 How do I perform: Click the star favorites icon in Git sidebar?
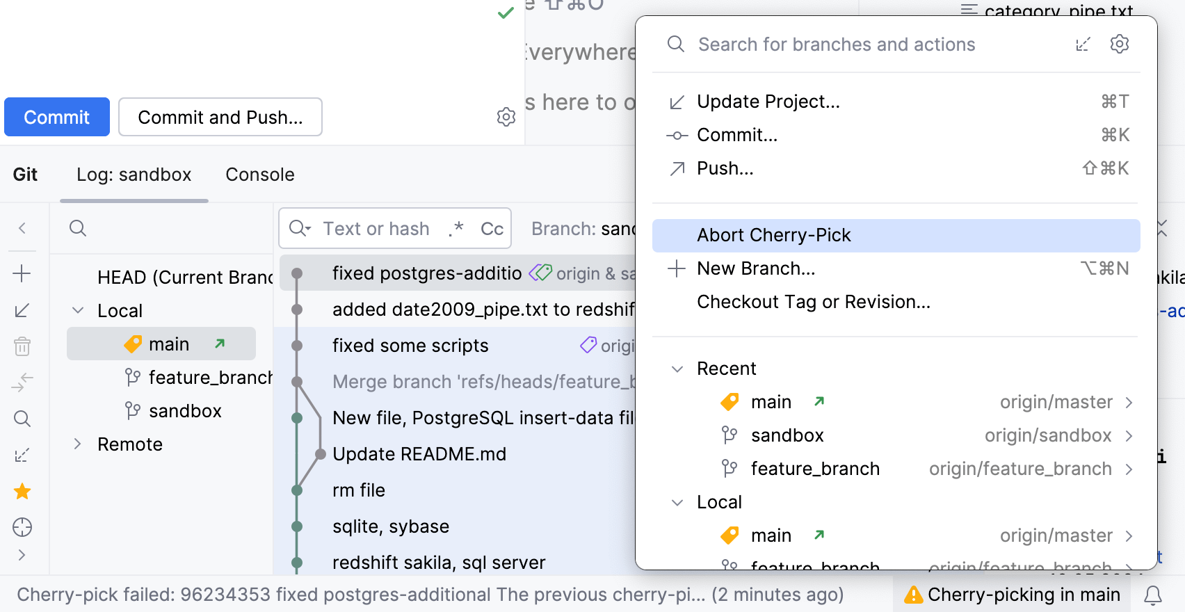pyautogui.click(x=22, y=492)
